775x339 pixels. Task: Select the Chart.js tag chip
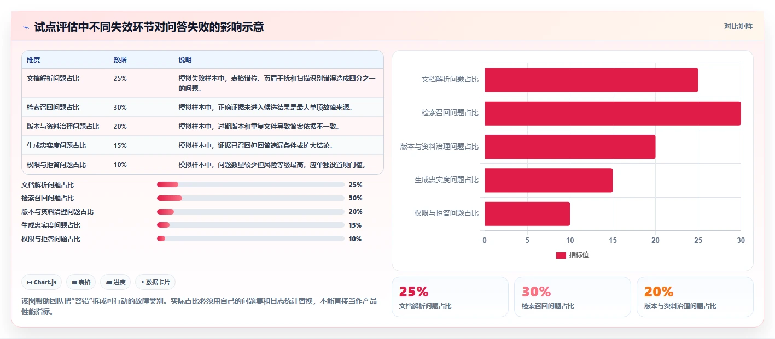pos(42,282)
